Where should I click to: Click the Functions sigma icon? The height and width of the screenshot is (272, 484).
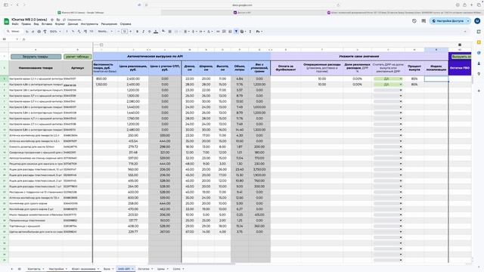[x=250, y=32]
